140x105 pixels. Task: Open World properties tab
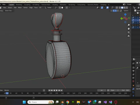tap(133, 81)
